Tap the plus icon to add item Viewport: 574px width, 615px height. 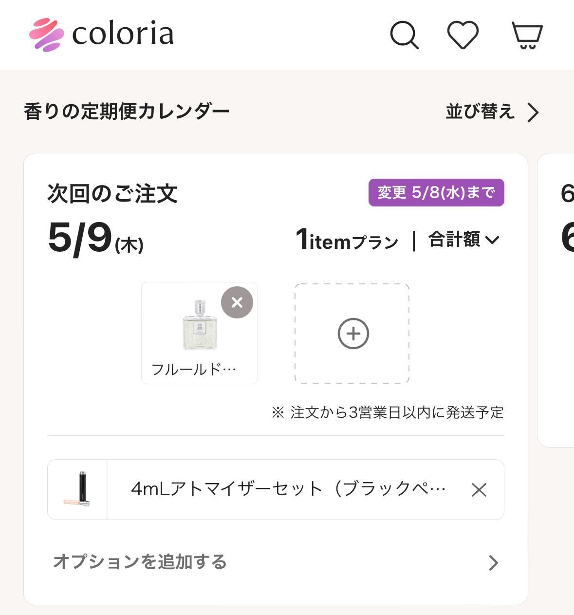point(353,334)
